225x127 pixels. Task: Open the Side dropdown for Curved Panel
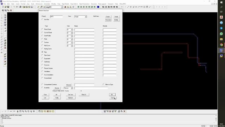click(72, 33)
